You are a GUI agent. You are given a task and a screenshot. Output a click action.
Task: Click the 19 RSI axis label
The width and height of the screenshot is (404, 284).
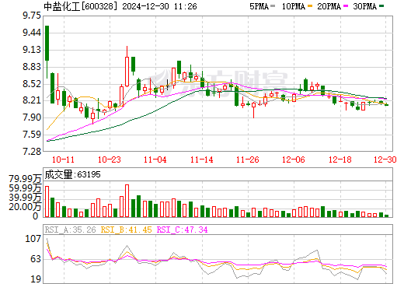coord(36,279)
